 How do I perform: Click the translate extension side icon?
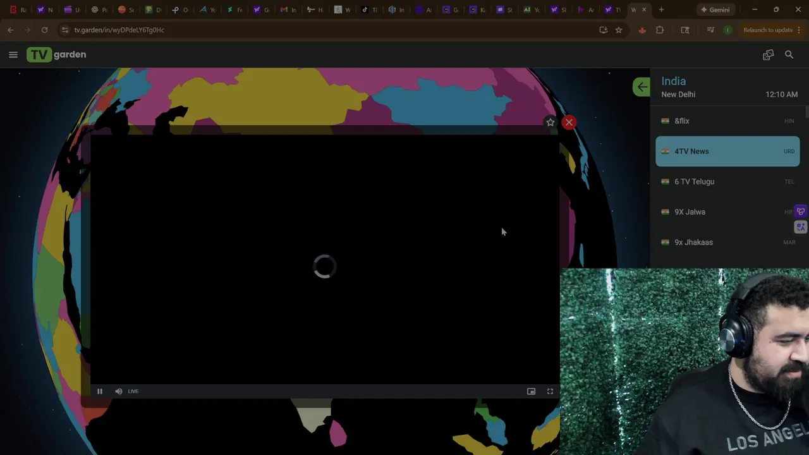point(801,227)
